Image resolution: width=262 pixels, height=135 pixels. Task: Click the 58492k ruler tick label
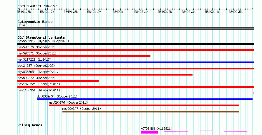pos(118,12)
